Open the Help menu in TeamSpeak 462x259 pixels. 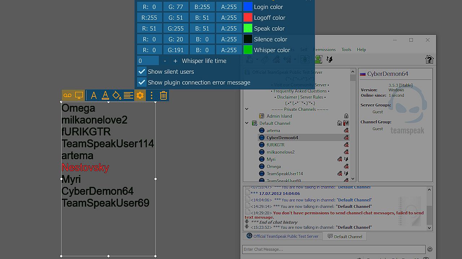[x=361, y=50]
